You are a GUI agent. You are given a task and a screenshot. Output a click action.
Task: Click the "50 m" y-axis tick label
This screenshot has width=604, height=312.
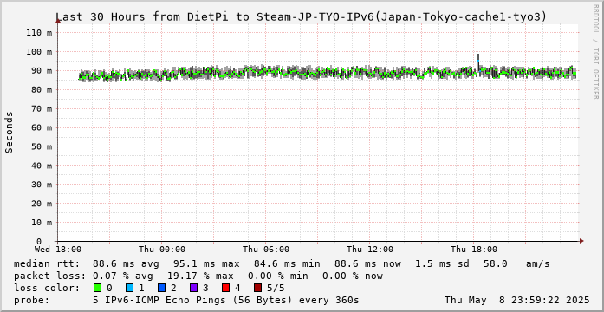click(x=42, y=146)
